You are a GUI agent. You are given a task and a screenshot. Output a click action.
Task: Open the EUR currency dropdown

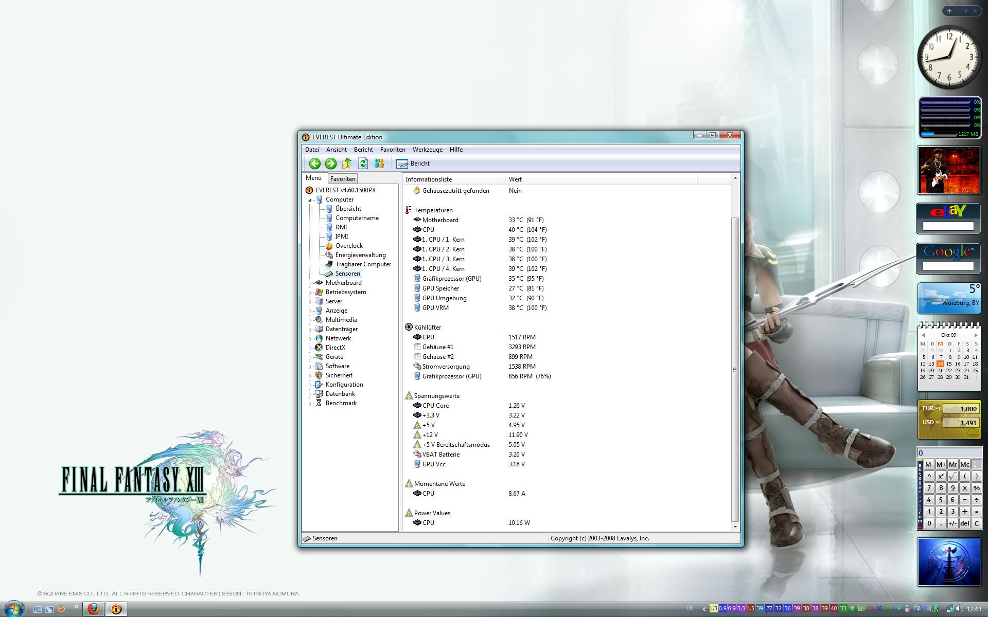coord(937,409)
